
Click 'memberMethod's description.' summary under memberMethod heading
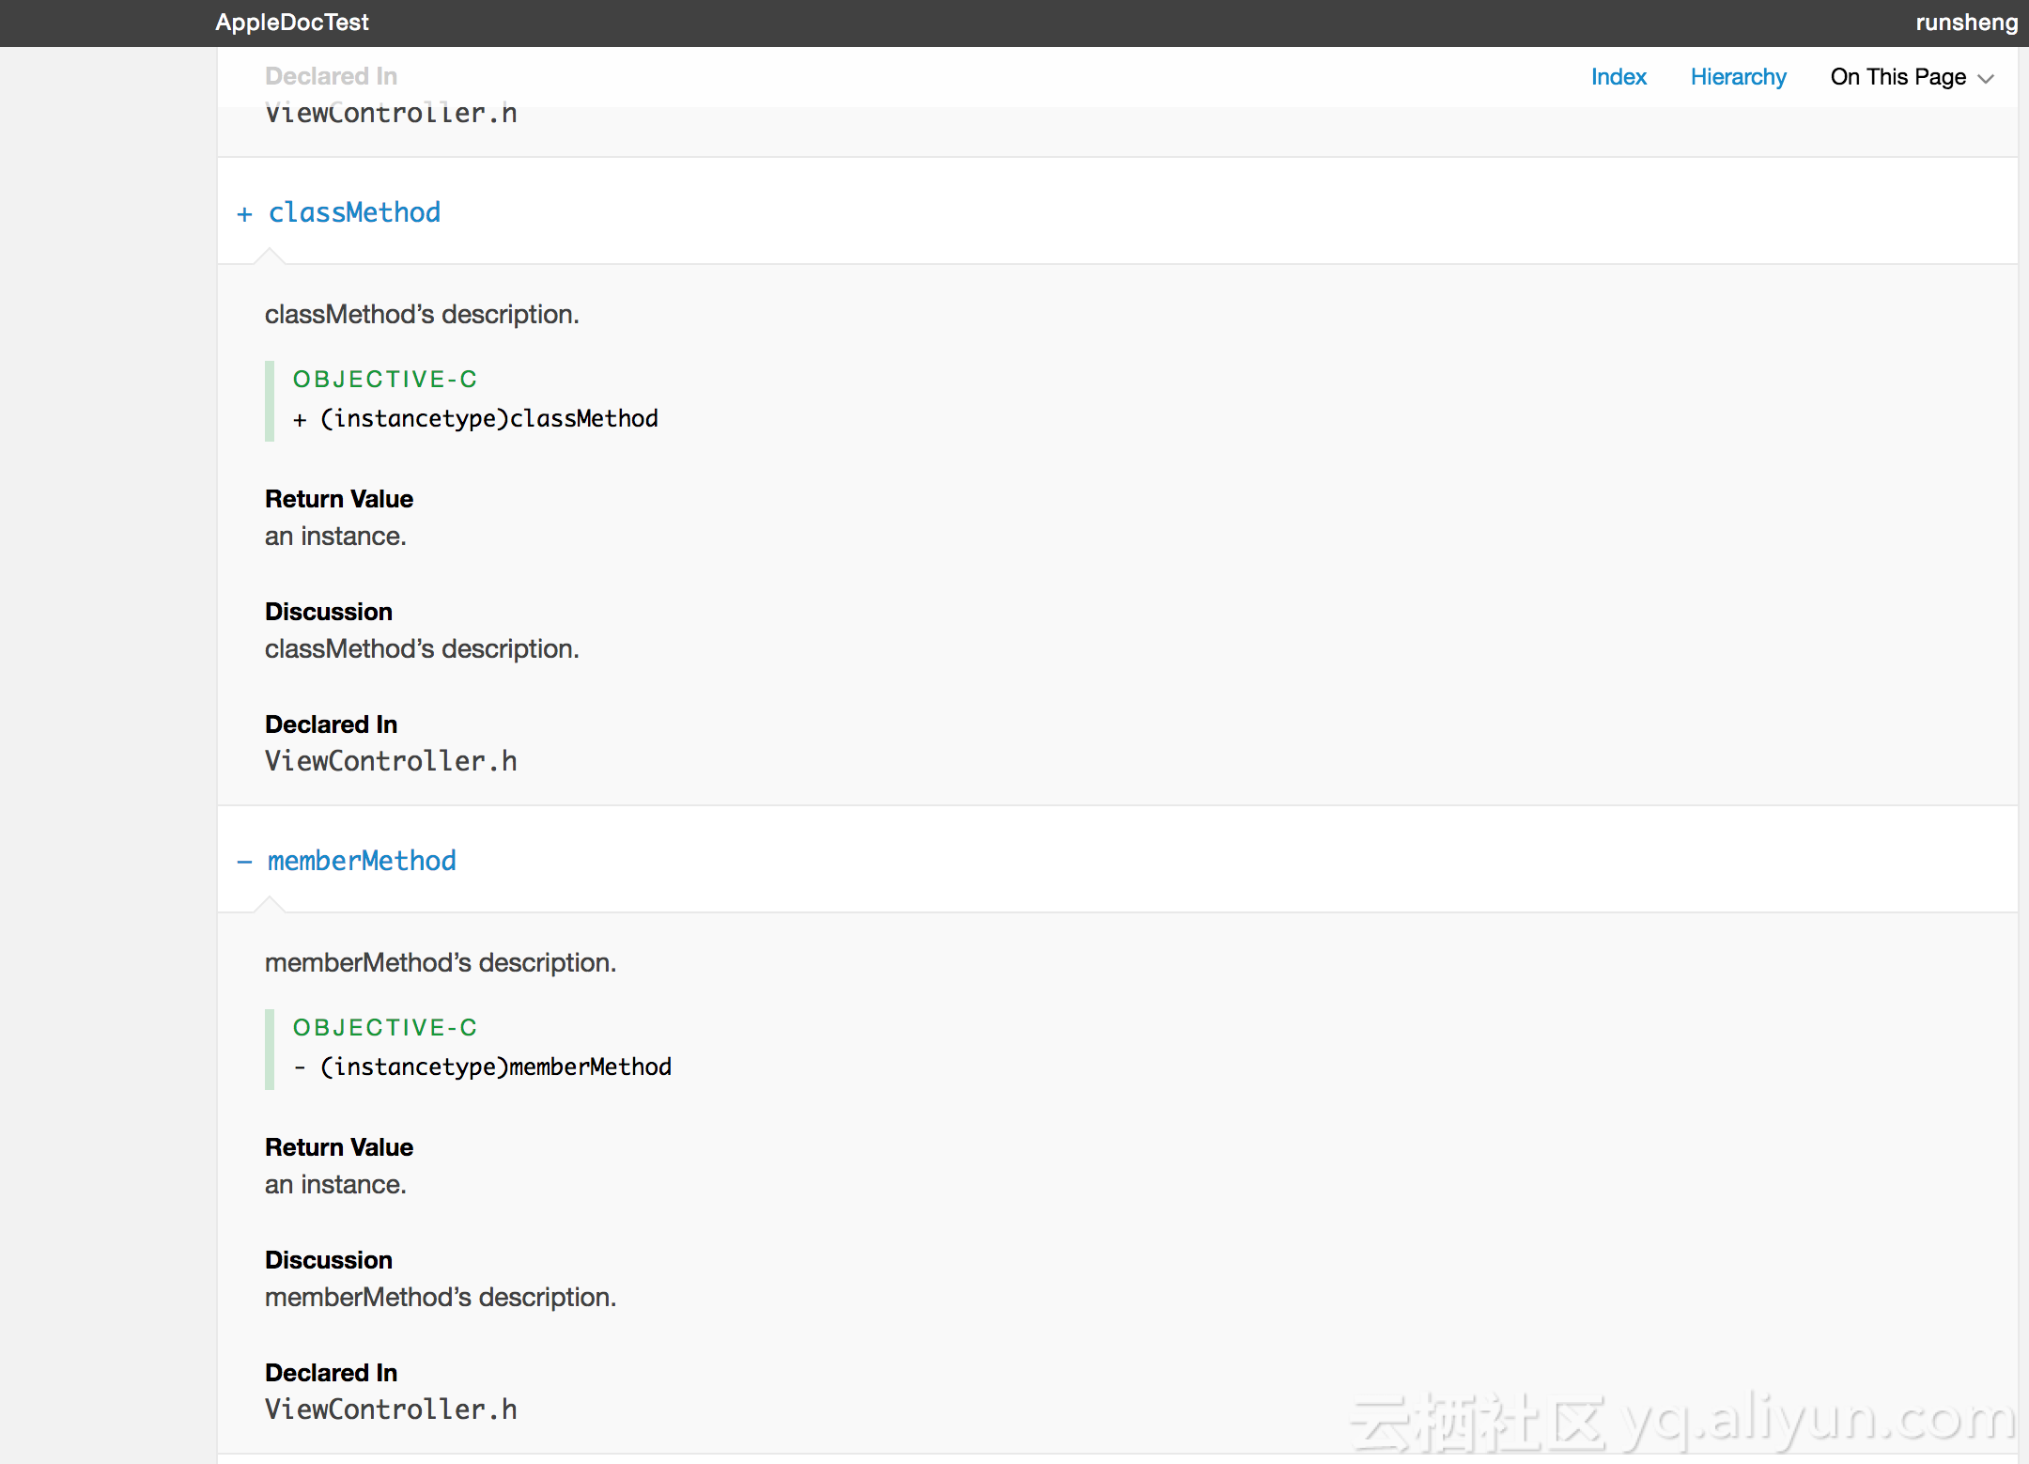(441, 962)
